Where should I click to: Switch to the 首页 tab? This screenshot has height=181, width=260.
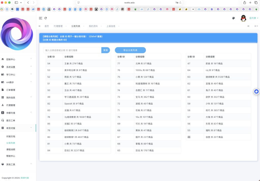(x=47, y=26)
